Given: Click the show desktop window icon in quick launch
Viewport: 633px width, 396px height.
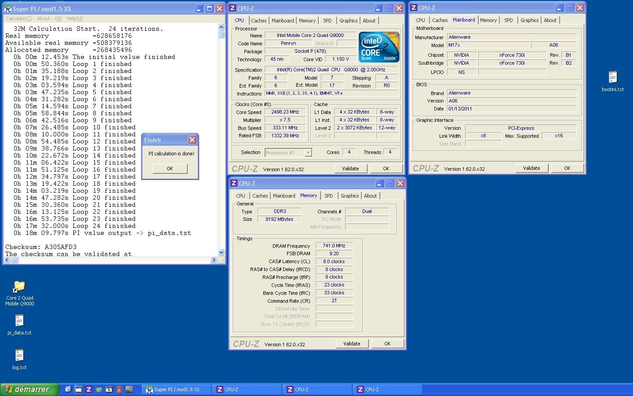Looking at the screenshot, I should 78,389.
